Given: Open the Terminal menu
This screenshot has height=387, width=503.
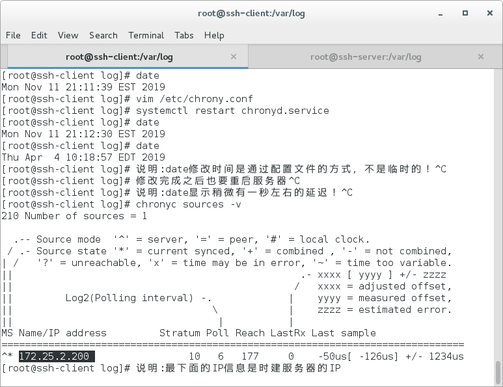Looking at the screenshot, I should [x=146, y=35].
